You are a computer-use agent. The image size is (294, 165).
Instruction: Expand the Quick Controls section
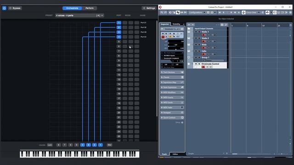point(172,118)
